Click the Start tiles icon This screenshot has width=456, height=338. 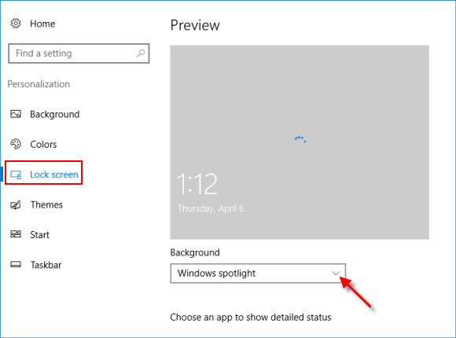16,234
